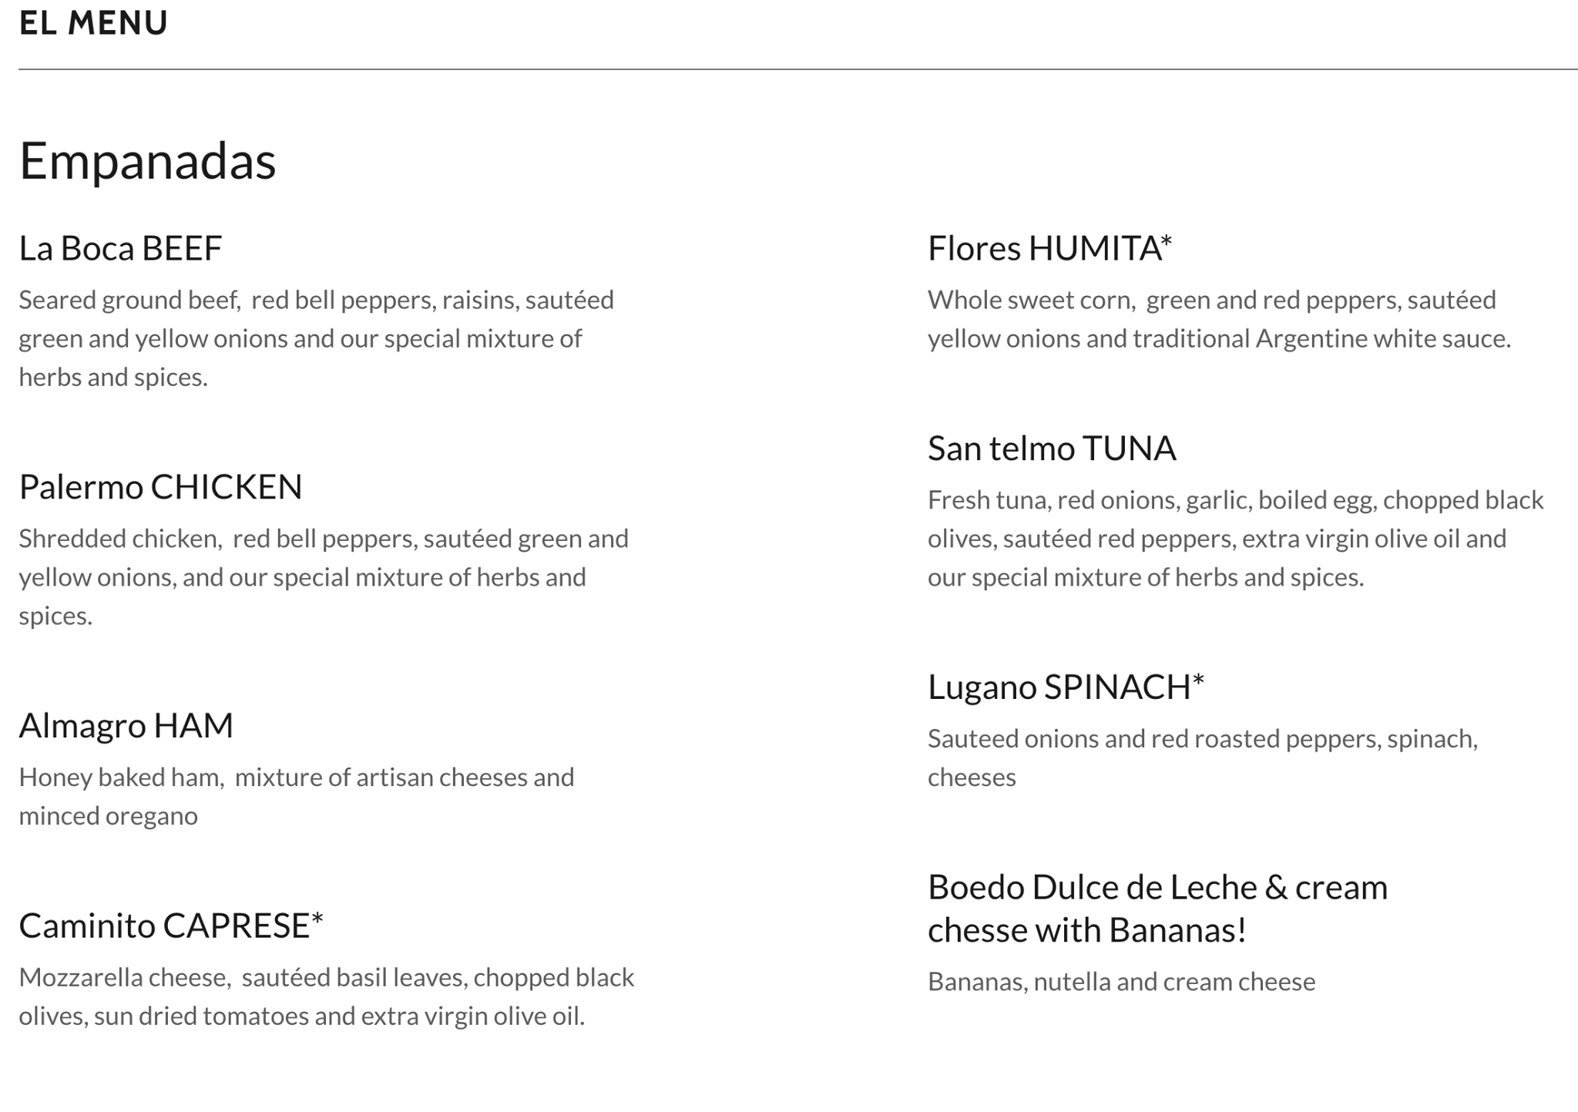This screenshot has height=1112, width=1578.
Task: Select the San telmo TUNA title
Action: (1051, 449)
